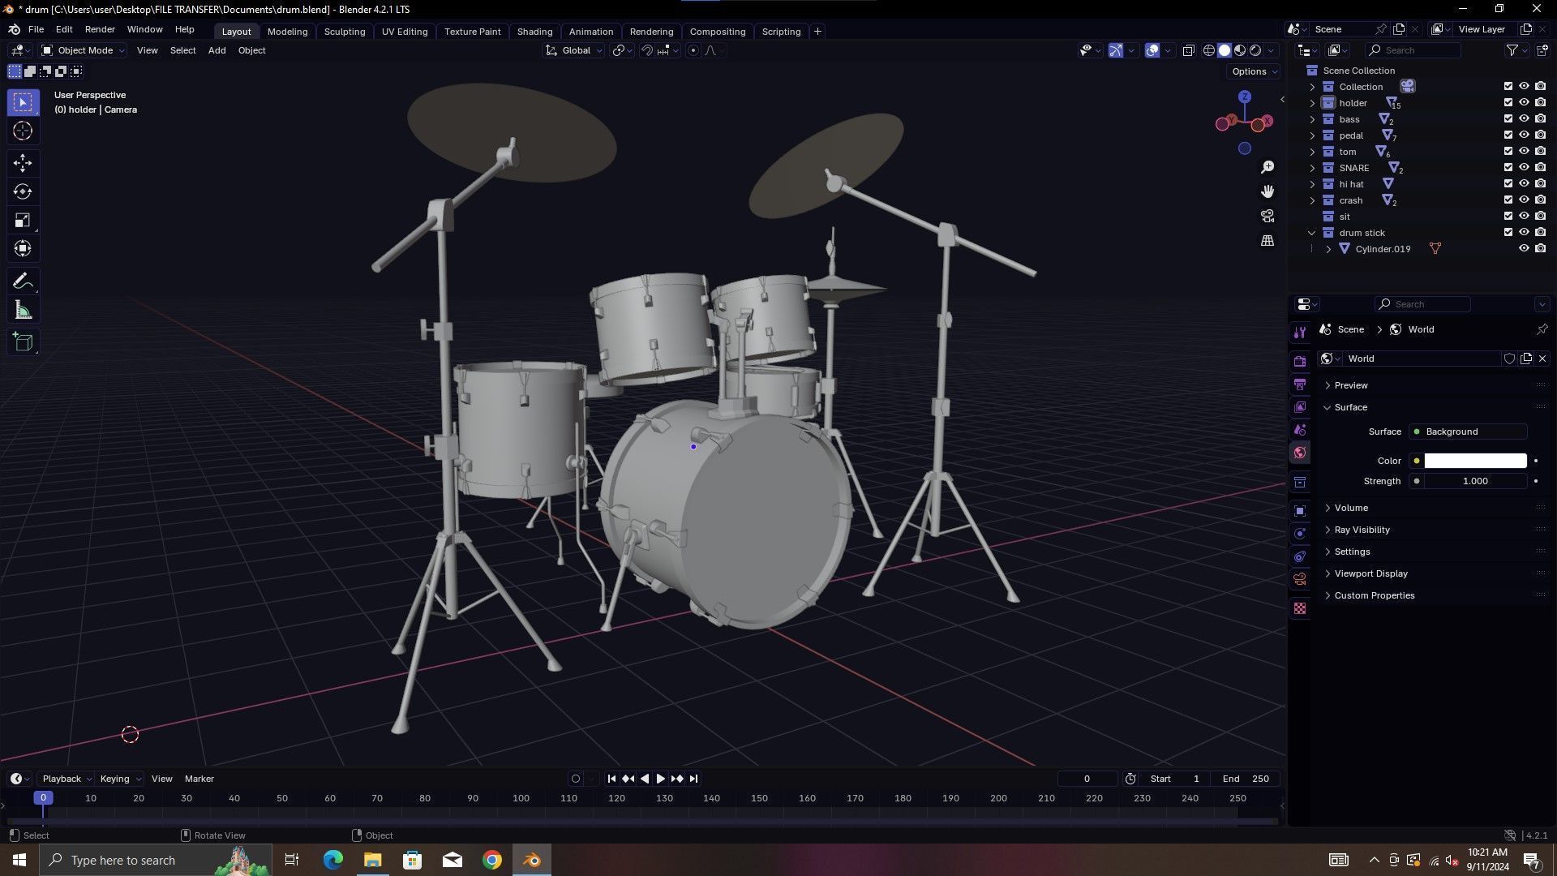Hide the pedal collection in viewport
The width and height of the screenshot is (1557, 876).
click(1524, 135)
